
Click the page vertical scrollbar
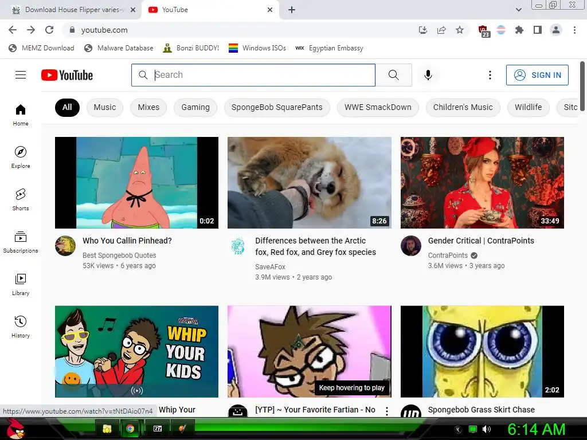[582, 87]
